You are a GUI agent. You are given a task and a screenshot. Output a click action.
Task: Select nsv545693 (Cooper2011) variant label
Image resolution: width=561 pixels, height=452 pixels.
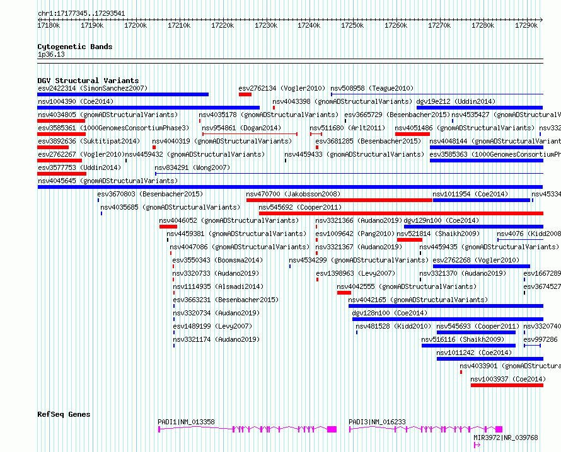click(478, 326)
